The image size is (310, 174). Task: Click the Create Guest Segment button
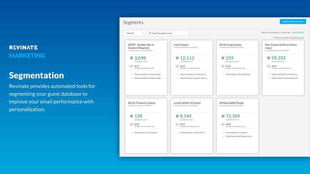pyautogui.click(x=293, y=22)
